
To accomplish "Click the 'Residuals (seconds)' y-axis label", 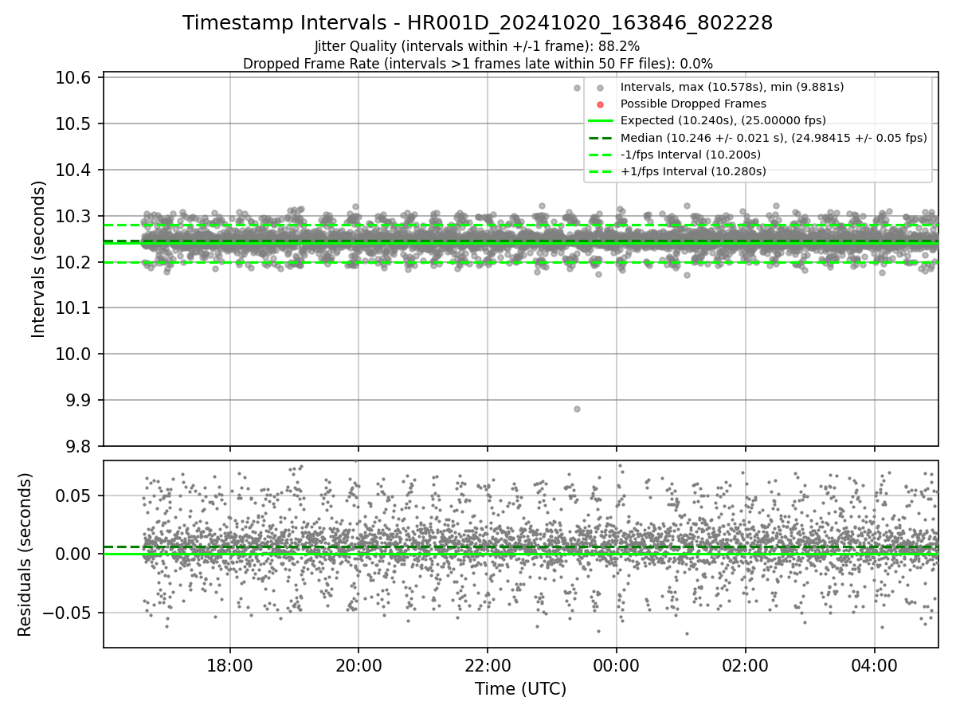I will tap(25, 554).
